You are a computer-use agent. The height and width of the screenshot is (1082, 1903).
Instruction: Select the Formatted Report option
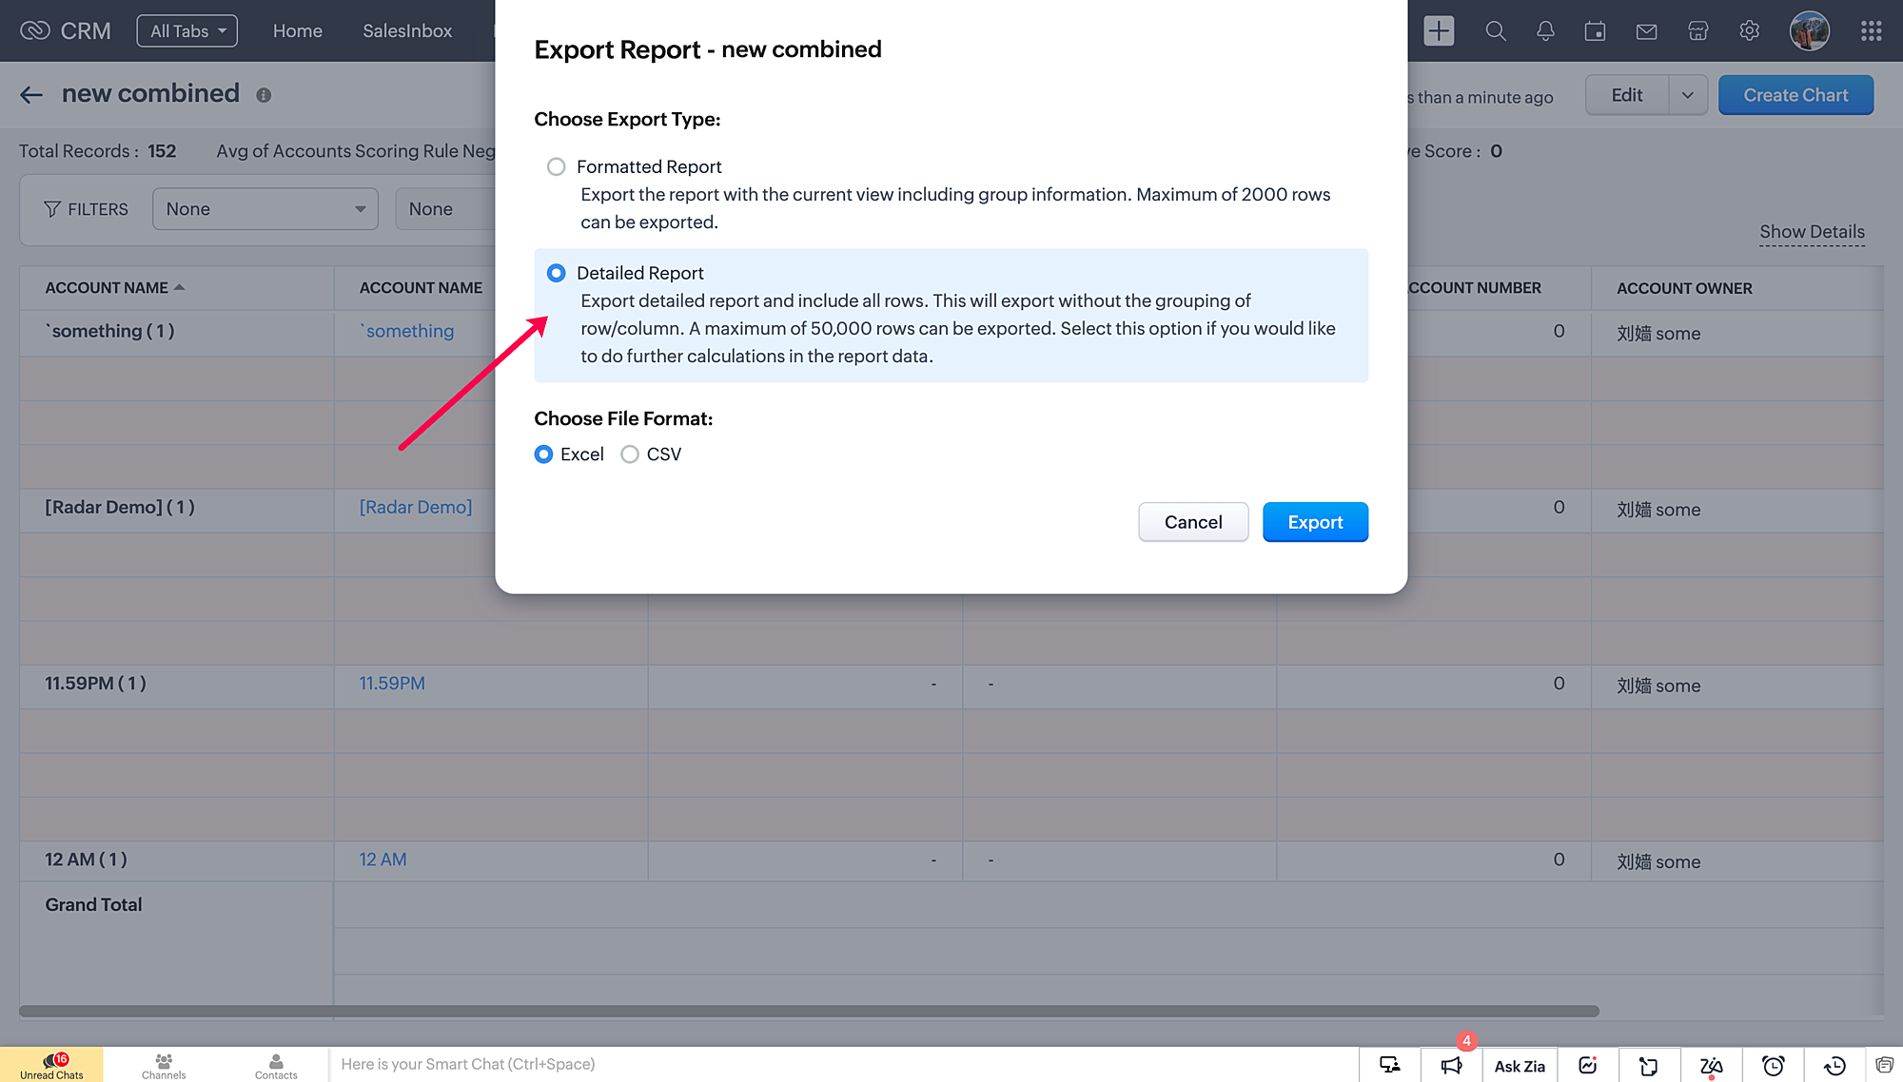coord(557,167)
